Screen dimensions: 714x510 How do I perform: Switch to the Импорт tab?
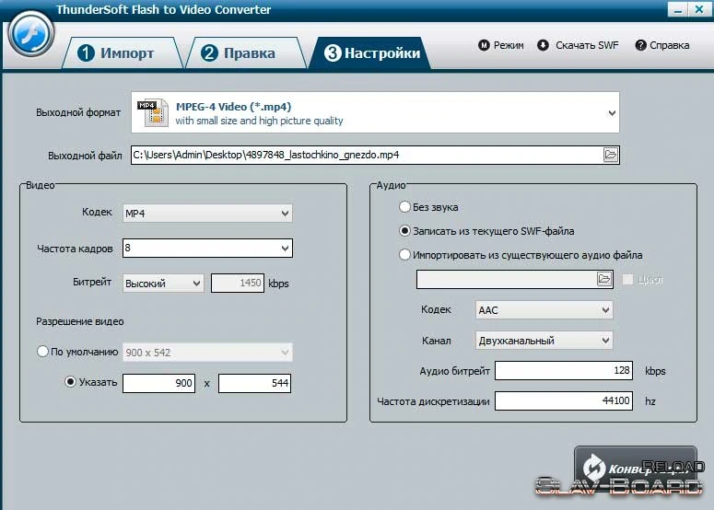(x=122, y=53)
